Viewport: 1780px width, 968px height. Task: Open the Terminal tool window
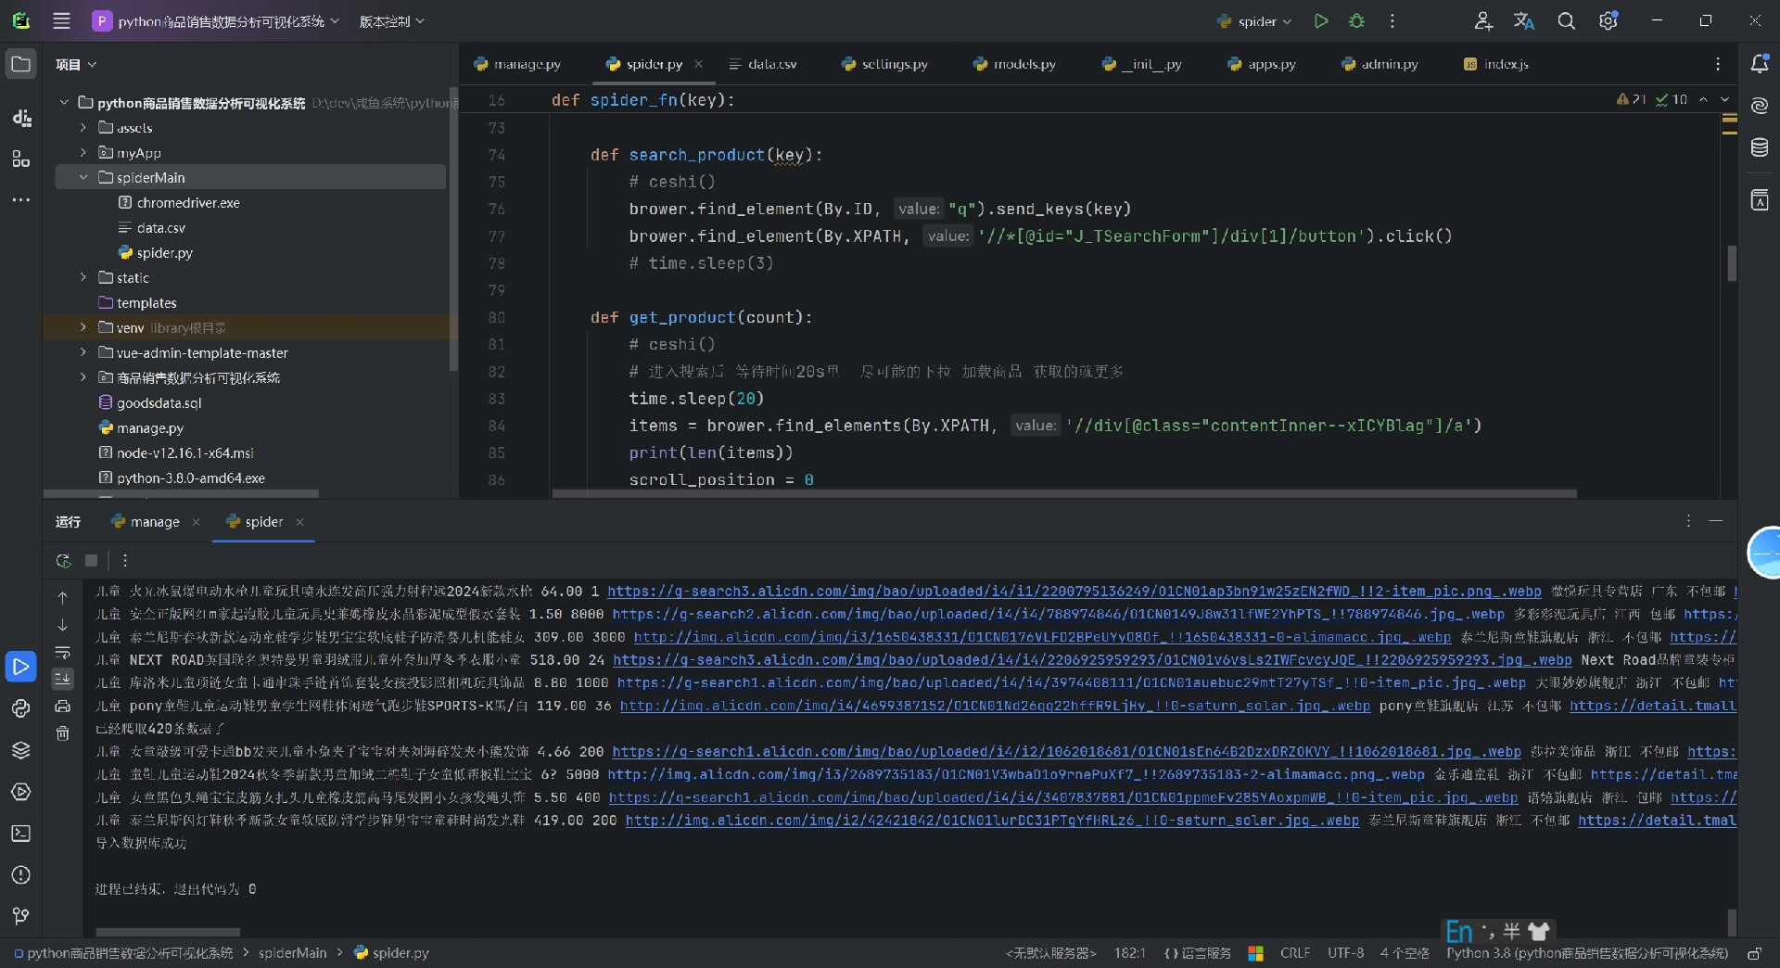point(20,834)
